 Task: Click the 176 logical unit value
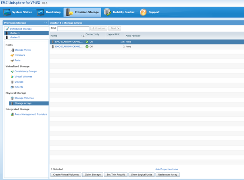[123, 42]
